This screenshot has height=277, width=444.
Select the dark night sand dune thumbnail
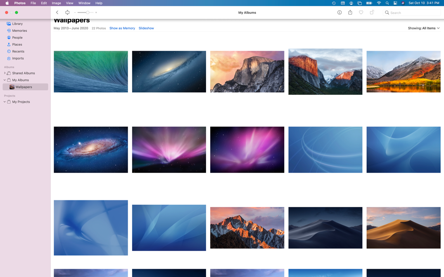pos(325,228)
